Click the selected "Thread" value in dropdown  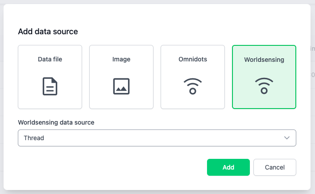(34, 138)
